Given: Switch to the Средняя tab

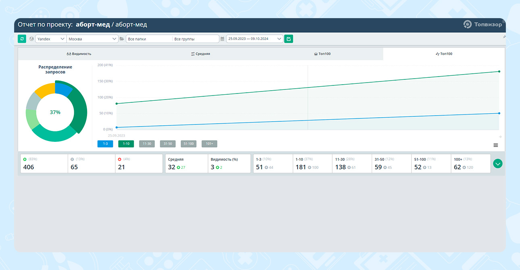Looking at the screenshot, I should pyautogui.click(x=200, y=54).
